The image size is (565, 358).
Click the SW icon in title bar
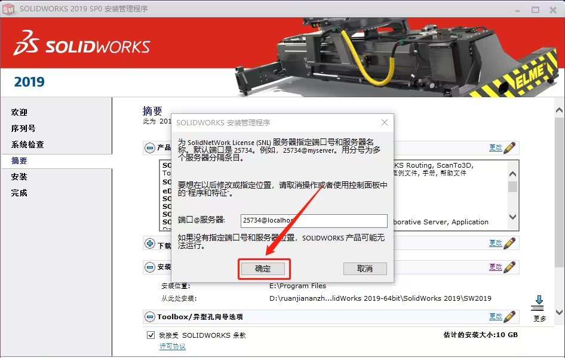pyautogui.click(x=8, y=9)
